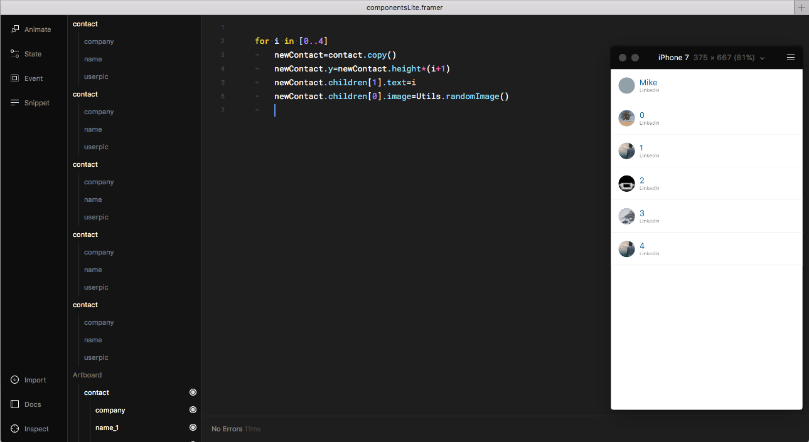809x442 pixels.
Task: Click the Mike name in preview
Action: point(648,83)
